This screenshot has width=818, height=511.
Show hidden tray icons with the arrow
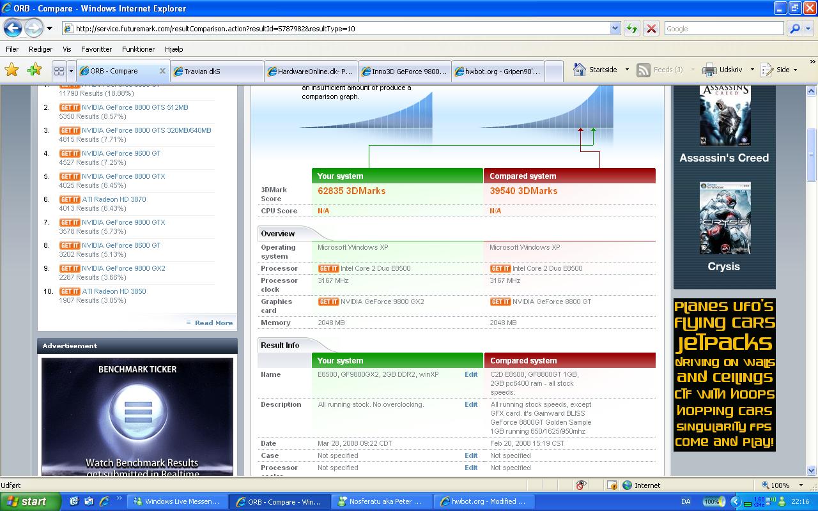tap(736, 502)
